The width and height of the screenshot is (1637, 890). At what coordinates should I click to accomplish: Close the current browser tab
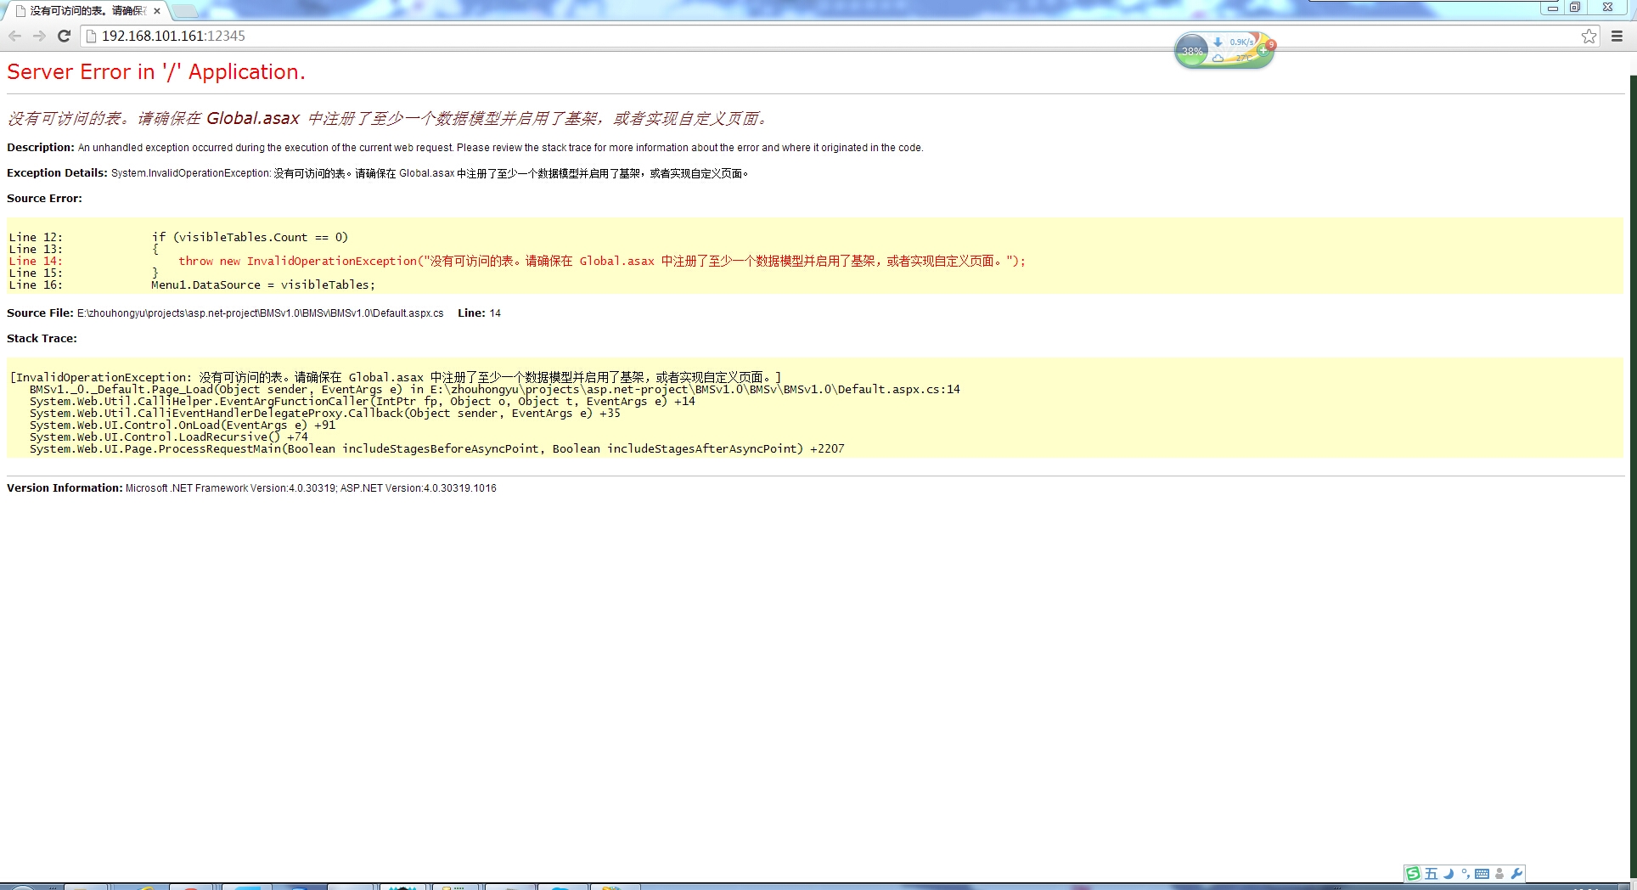(x=157, y=11)
